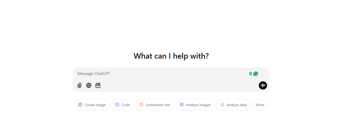Click the paperclip attach files icon
This screenshot has width=342, height=132.
click(79, 85)
